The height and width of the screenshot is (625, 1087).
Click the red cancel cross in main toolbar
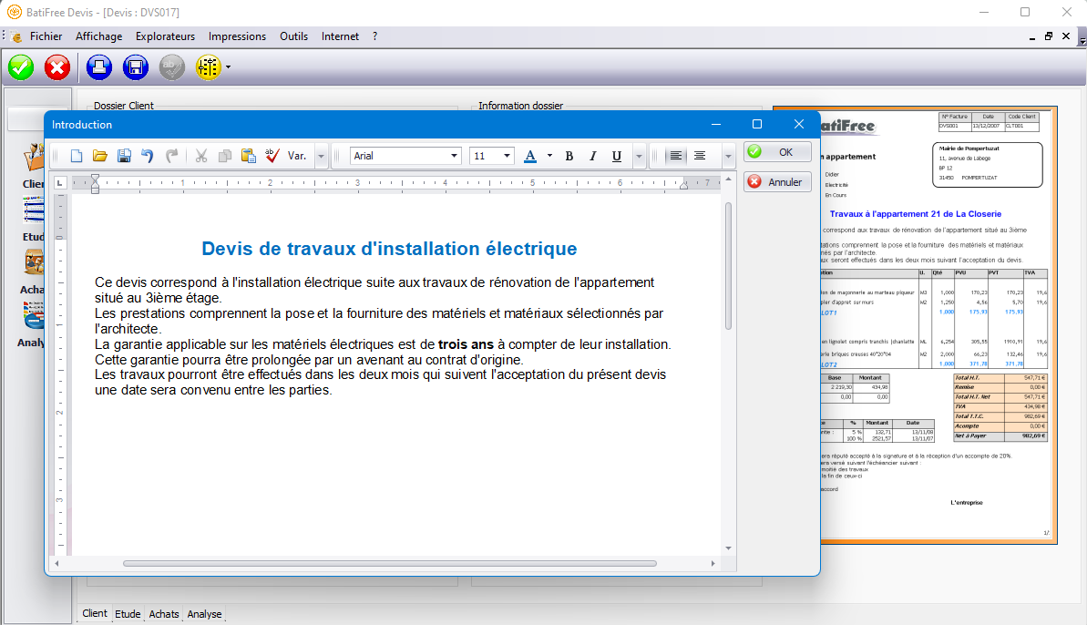(56, 67)
